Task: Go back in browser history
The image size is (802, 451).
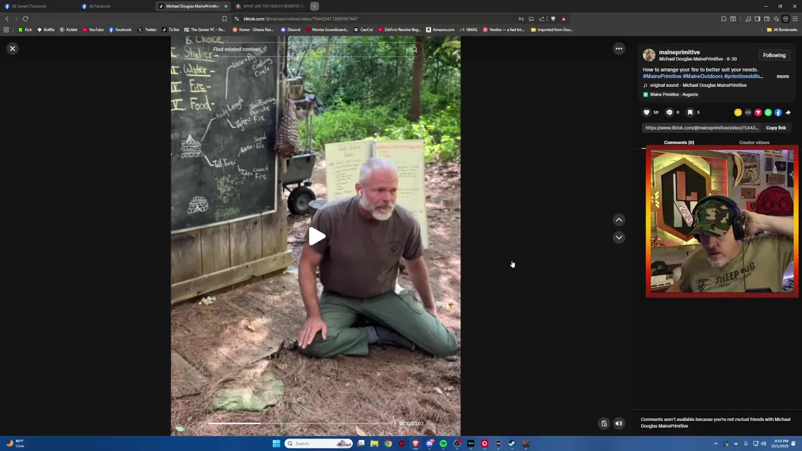Action: [x=7, y=19]
